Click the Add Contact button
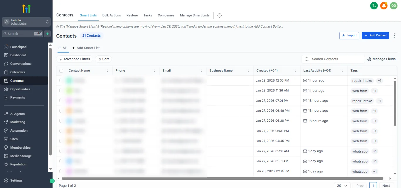The width and height of the screenshot is (401, 188). pos(375,35)
